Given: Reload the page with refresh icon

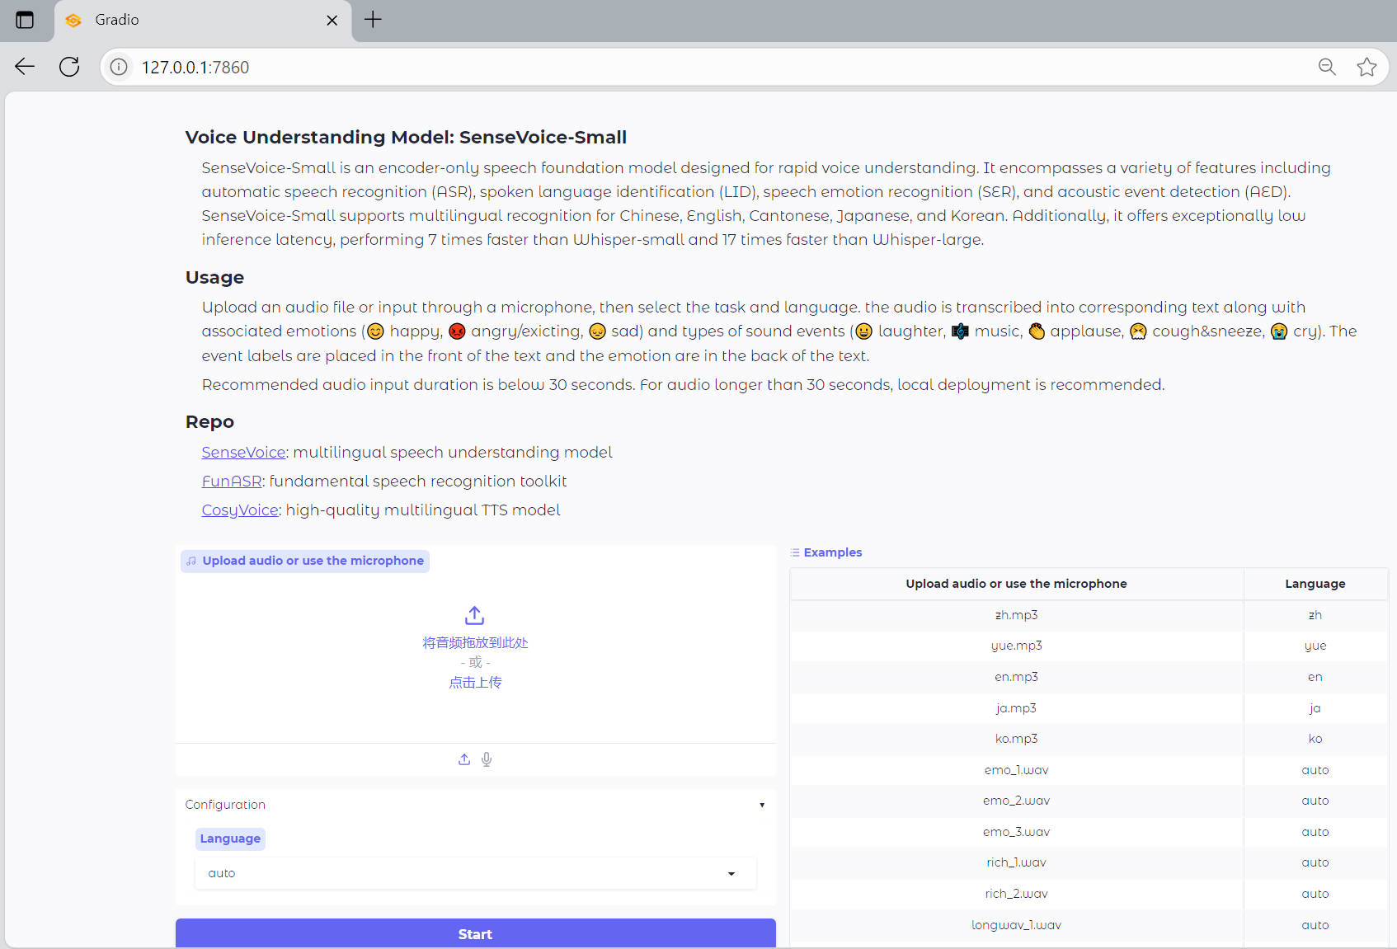Looking at the screenshot, I should coord(69,67).
